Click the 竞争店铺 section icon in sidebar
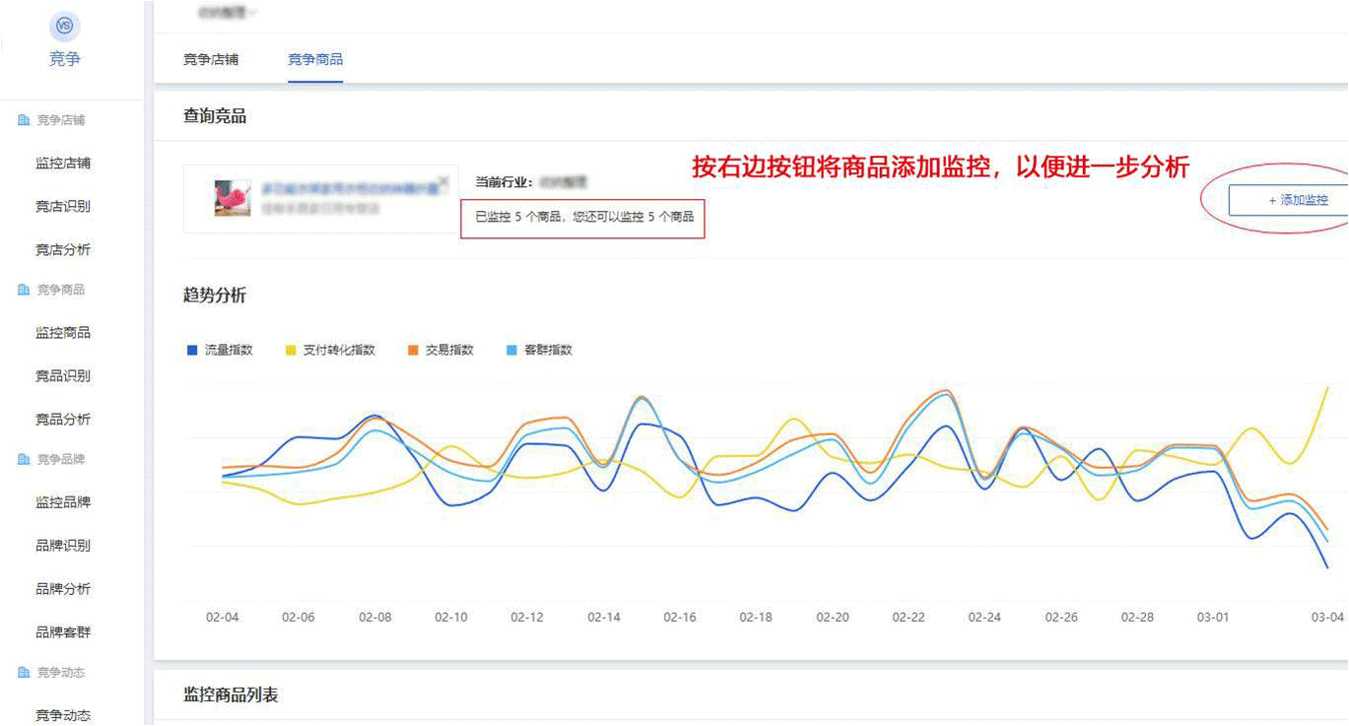This screenshot has height=726, width=1349. (x=24, y=120)
